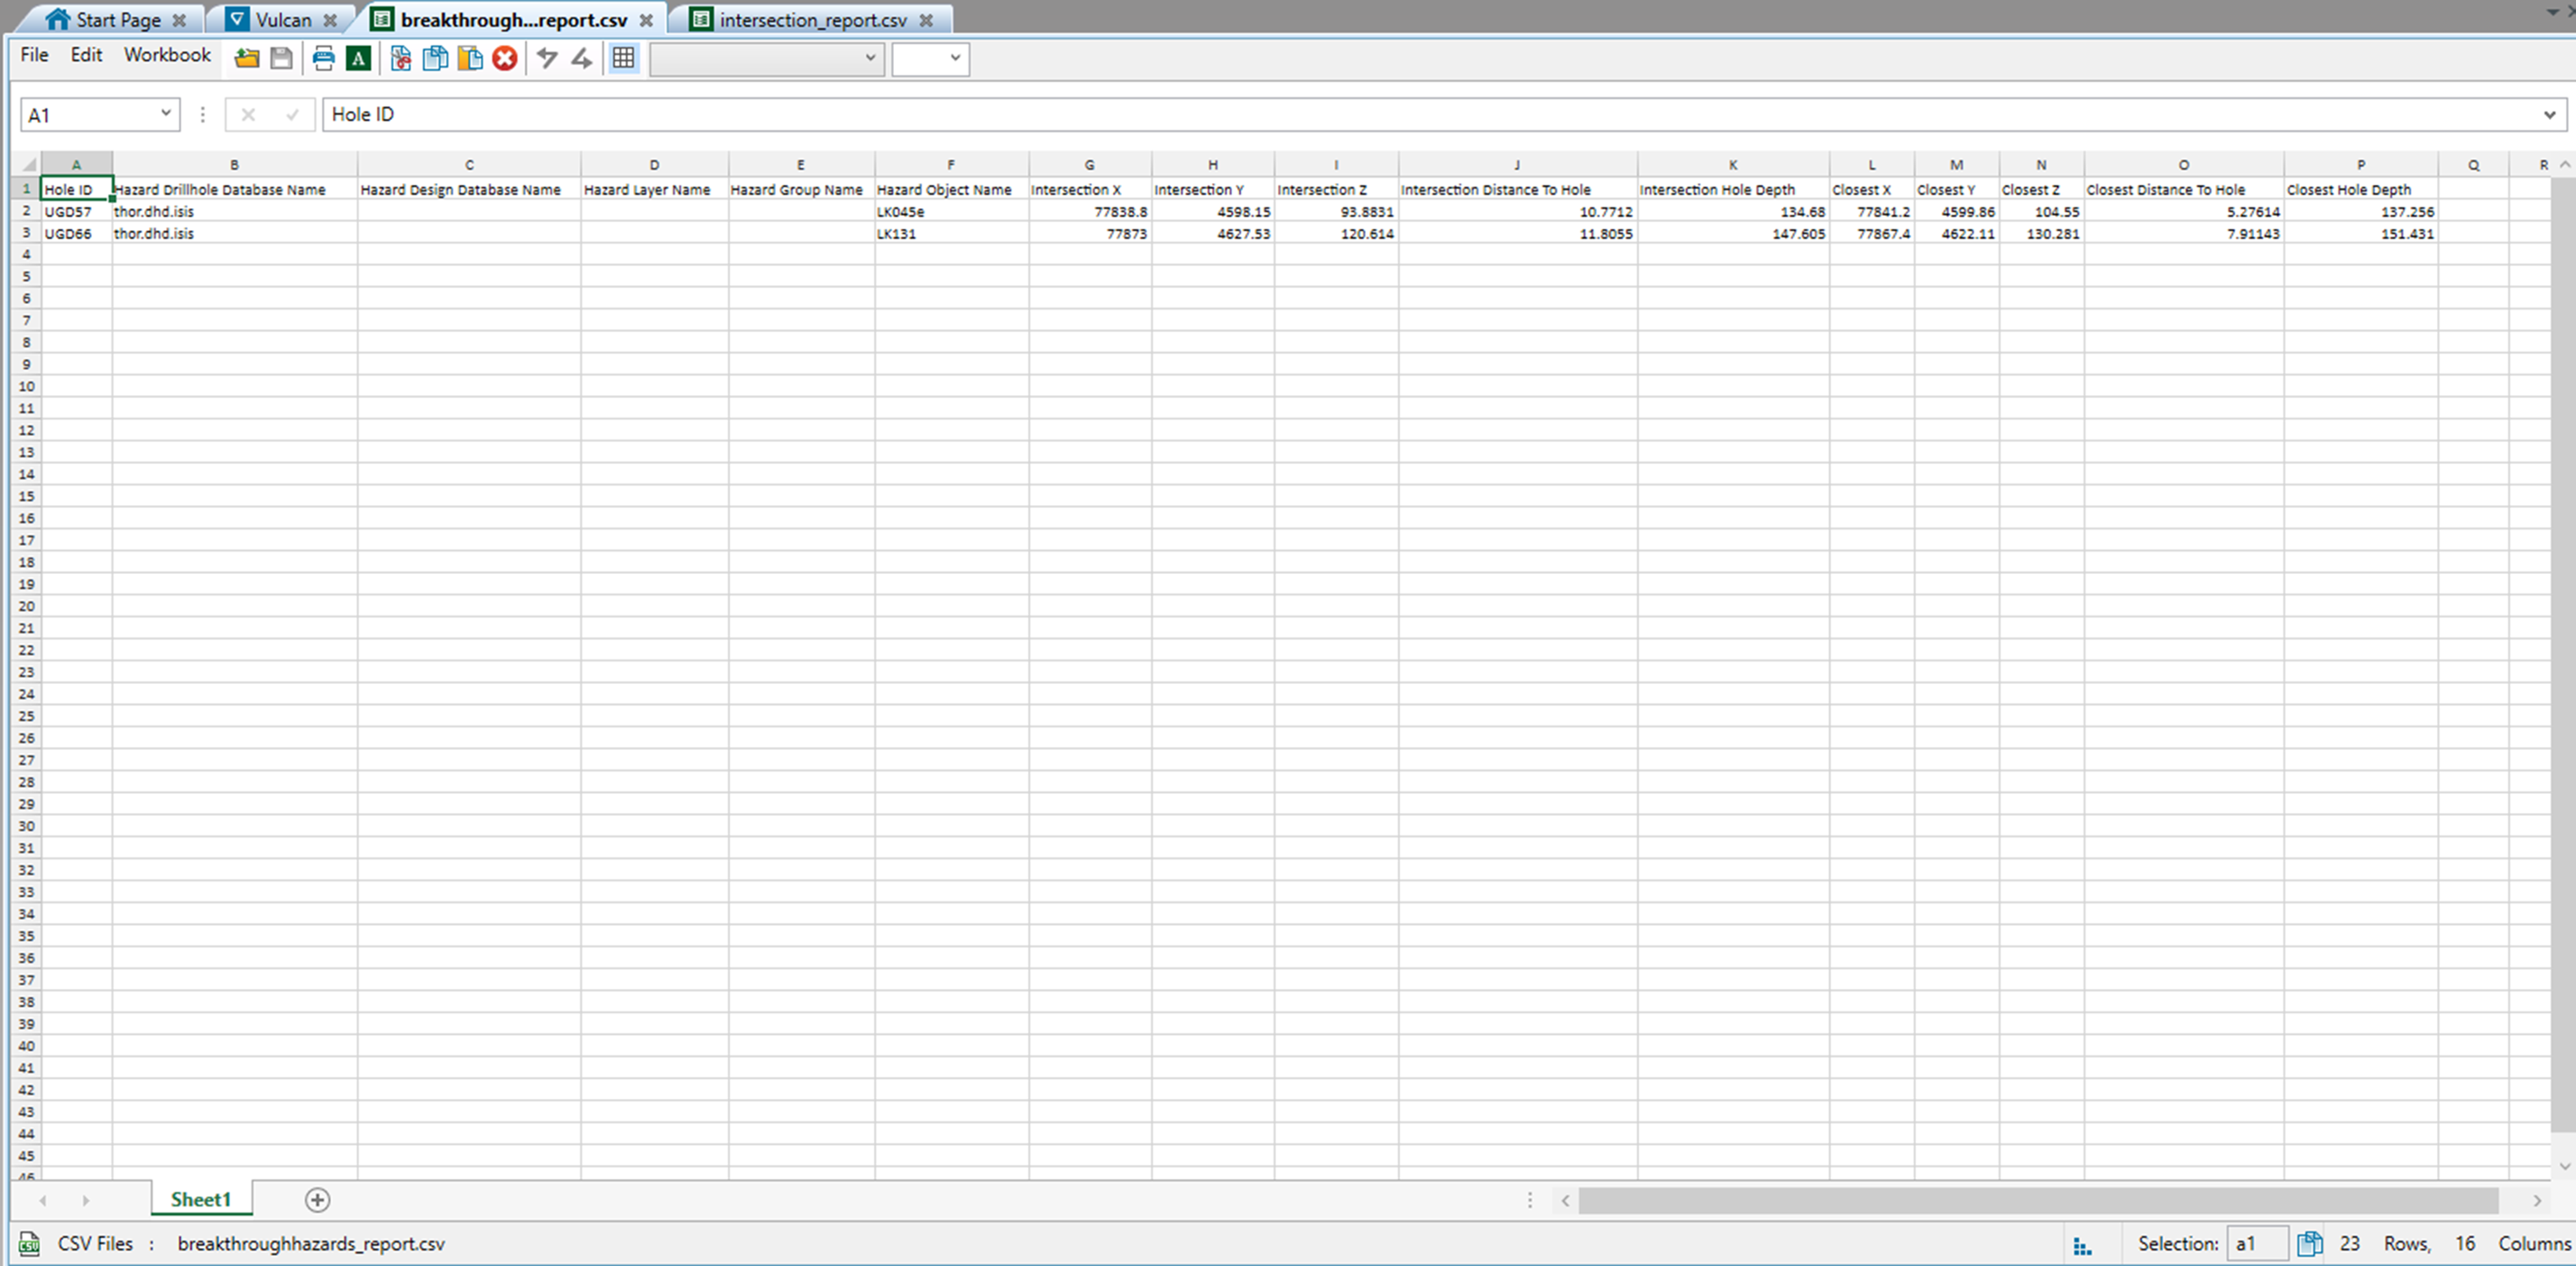Screen dimensions: 2576x1266
Task: Click the Open file folder icon
Action: point(246,58)
